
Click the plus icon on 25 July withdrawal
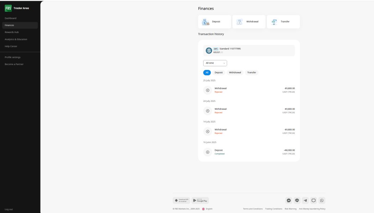(x=208, y=90)
